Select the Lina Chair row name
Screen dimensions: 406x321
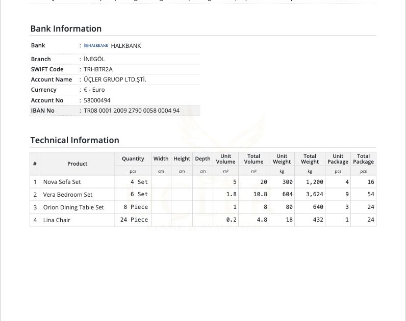(57, 220)
